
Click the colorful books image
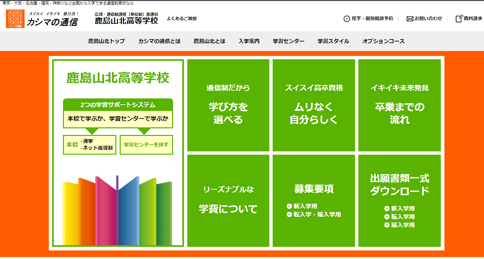tap(118, 211)
